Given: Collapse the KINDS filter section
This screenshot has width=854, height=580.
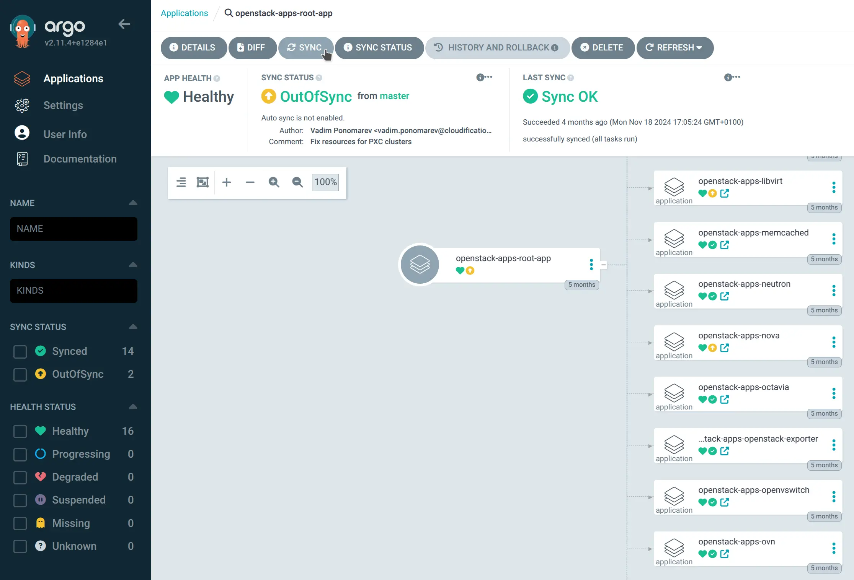Looking at the screenshot, I should point(133,265).
